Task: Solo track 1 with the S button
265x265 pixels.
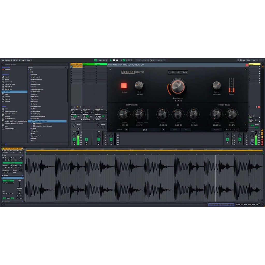Action: click(74, 142)
